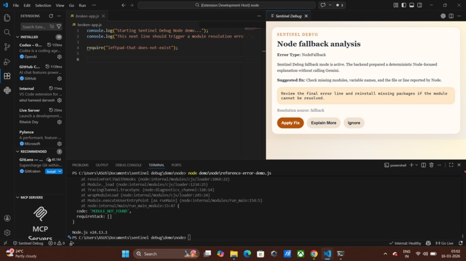The width and height of the screenshot is (466, 261).
Task: Open the Edit menu
Action: [27, 5]
